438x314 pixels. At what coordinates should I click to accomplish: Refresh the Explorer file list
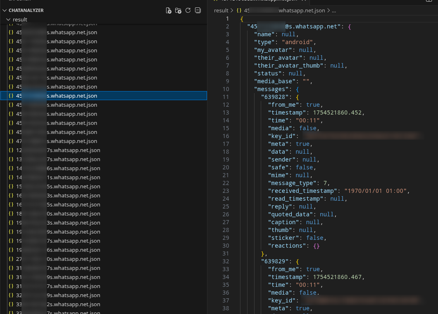[x=188, y=10]
